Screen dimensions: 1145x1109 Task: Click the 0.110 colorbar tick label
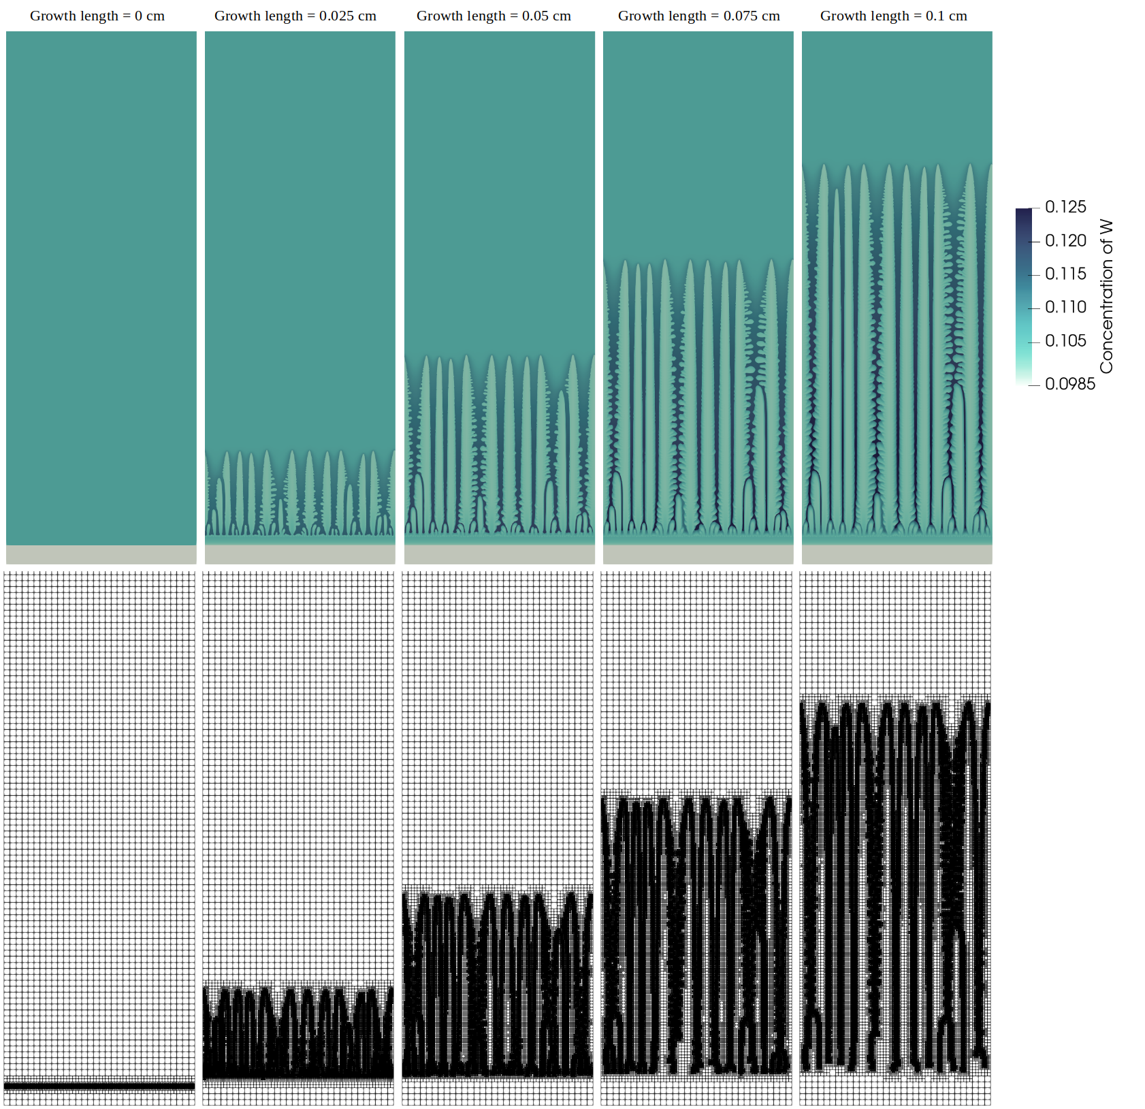click(x=1065, y=307)
